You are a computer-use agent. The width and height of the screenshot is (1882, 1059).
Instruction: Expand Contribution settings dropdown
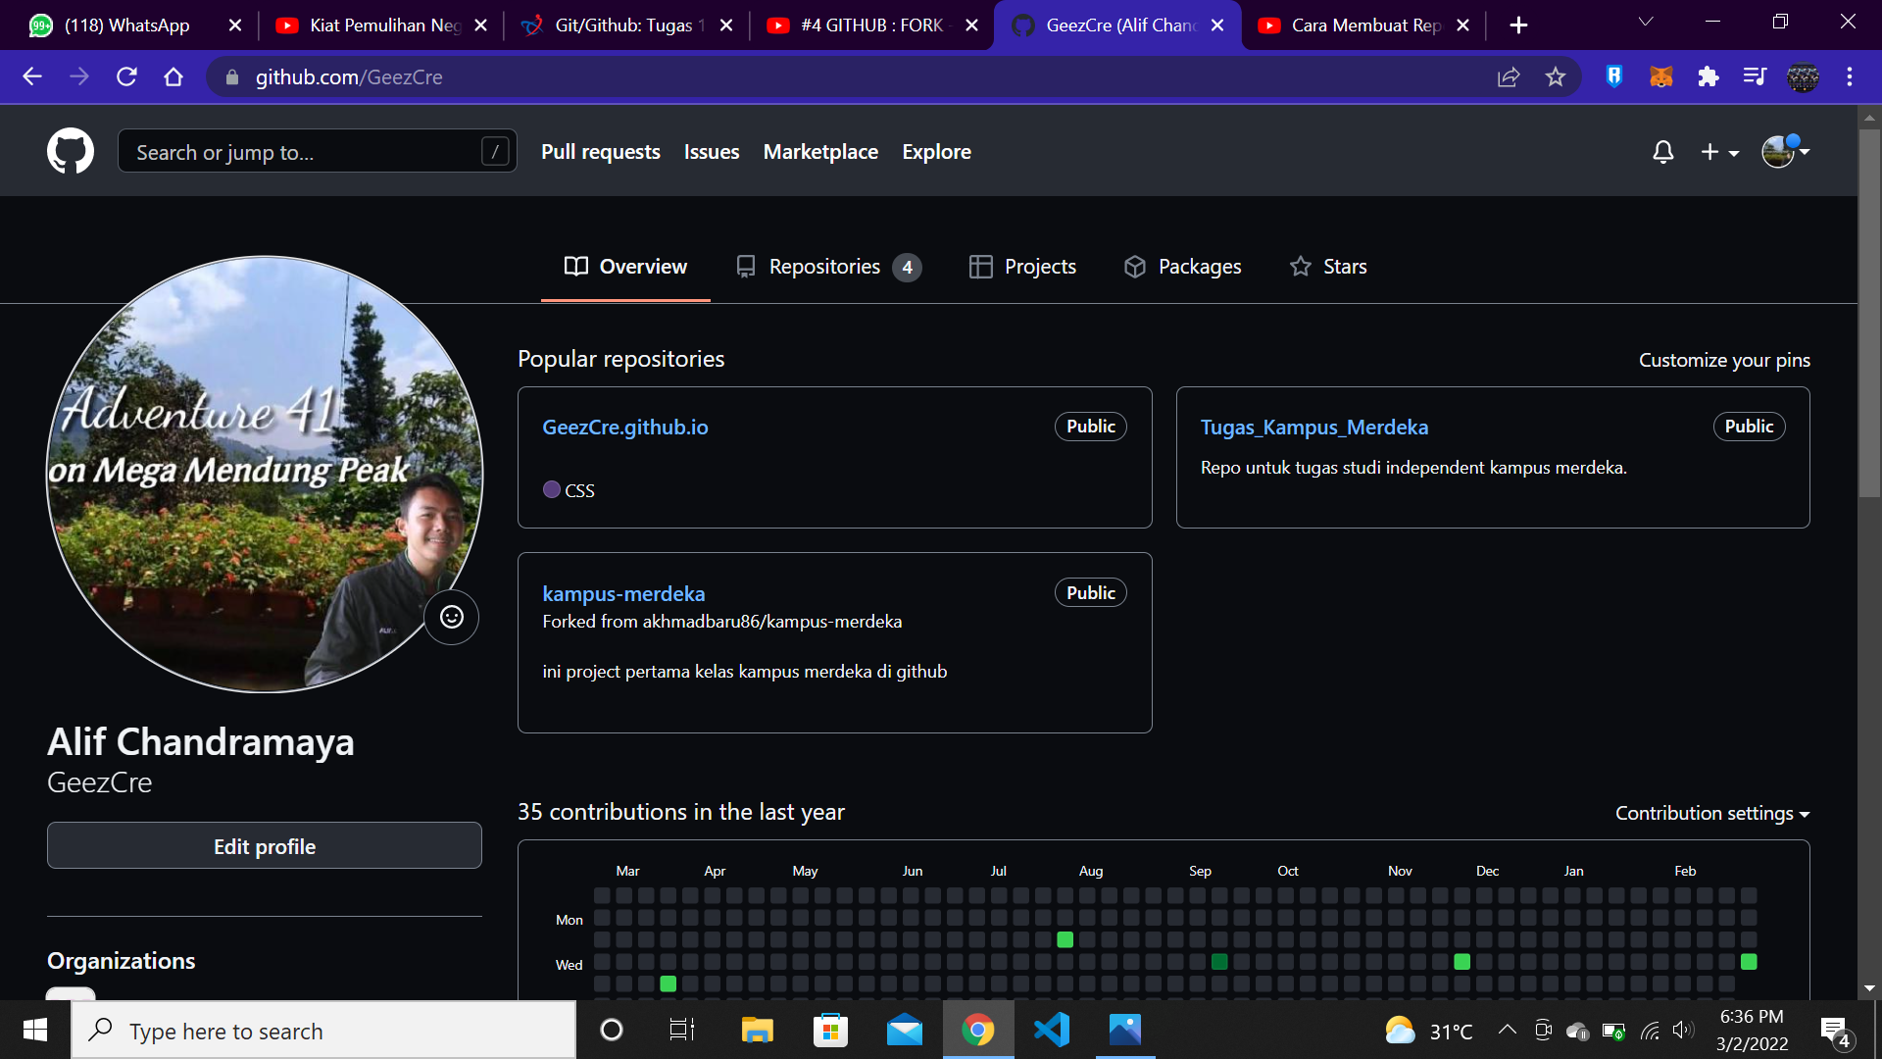click(x=1711, y=813)
